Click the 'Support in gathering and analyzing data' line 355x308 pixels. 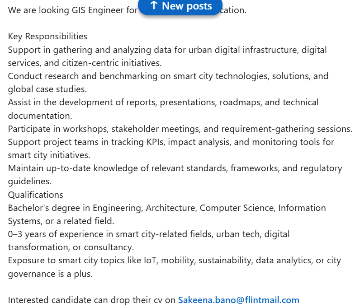click(x=167, y=50)
